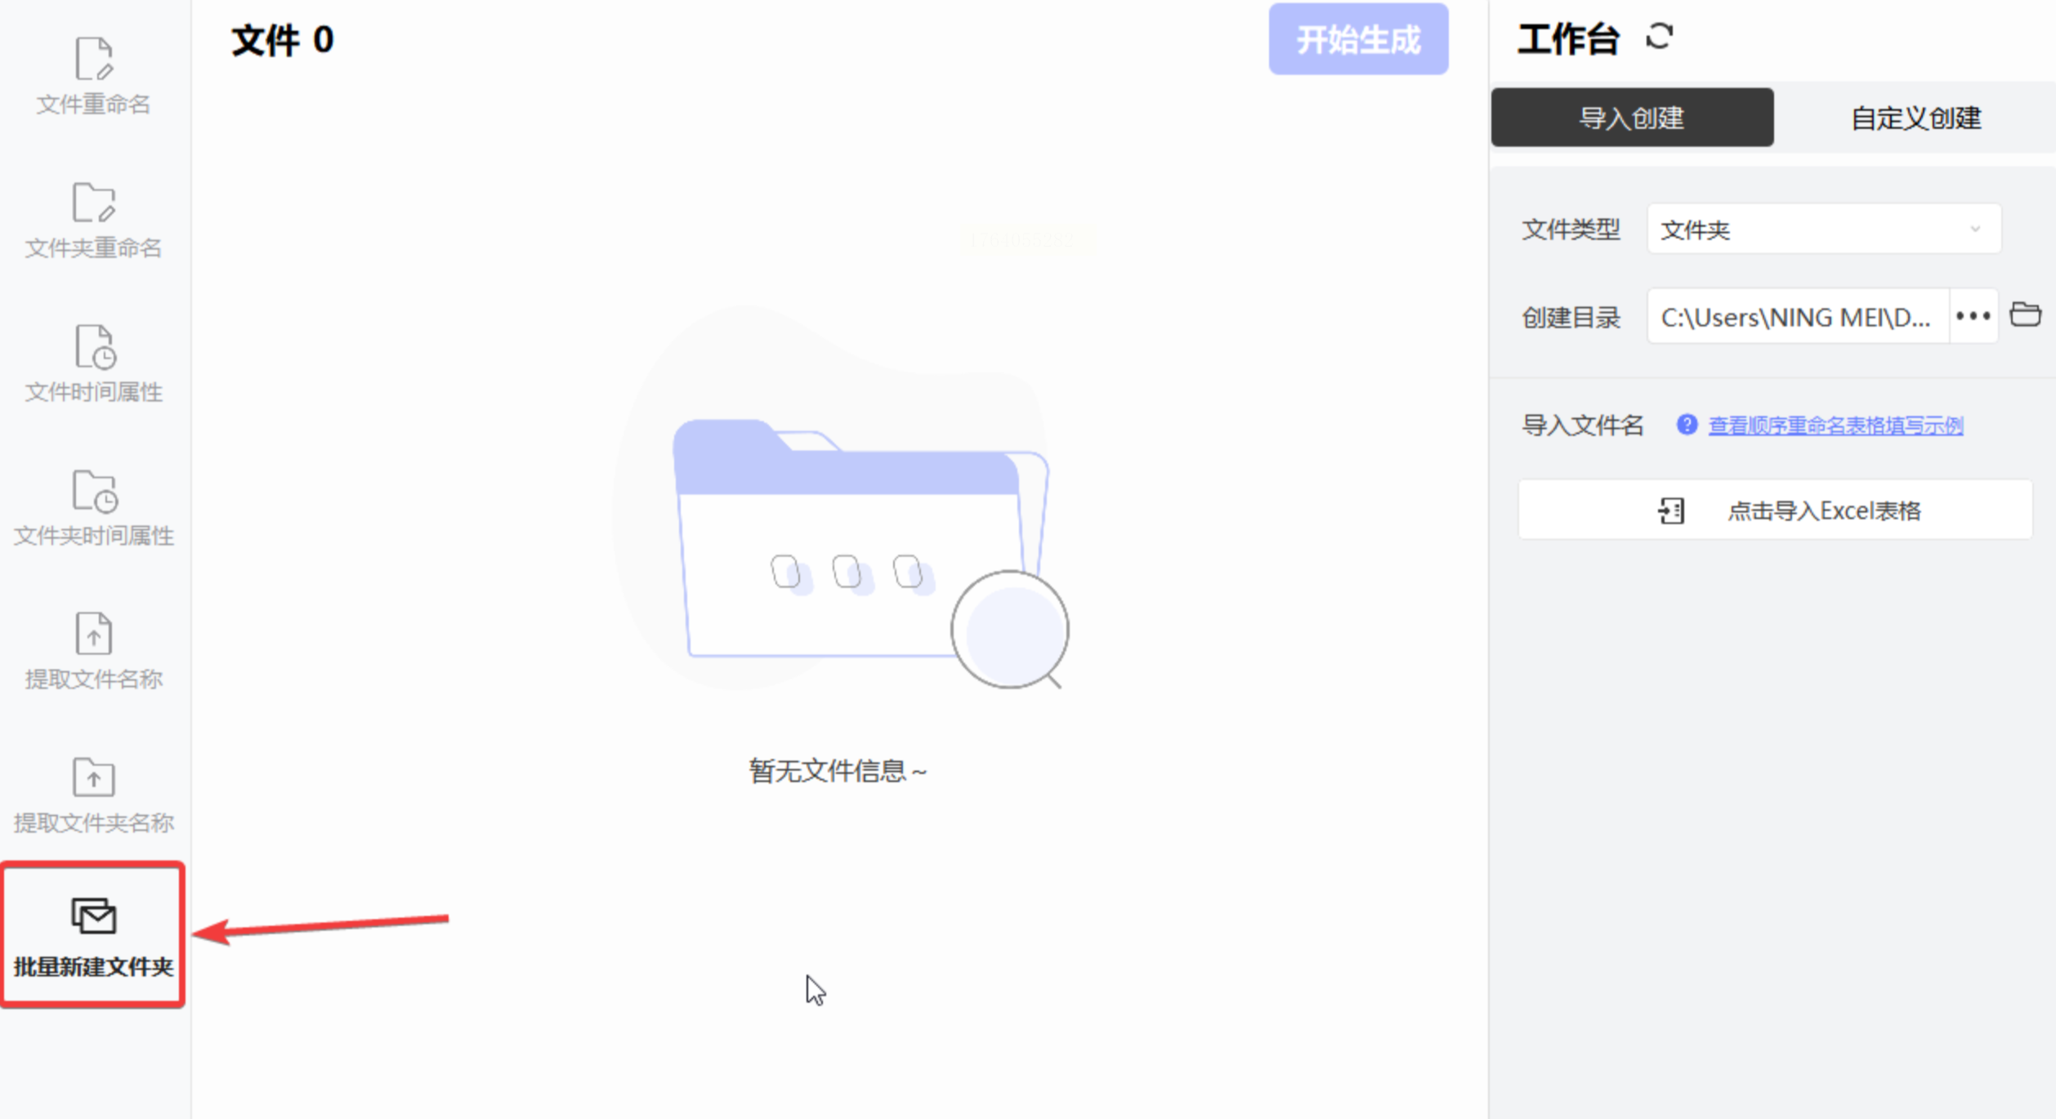Click the blue question mark help icon
The image size is (2056, 1119).
click(x=1686, y=425)
